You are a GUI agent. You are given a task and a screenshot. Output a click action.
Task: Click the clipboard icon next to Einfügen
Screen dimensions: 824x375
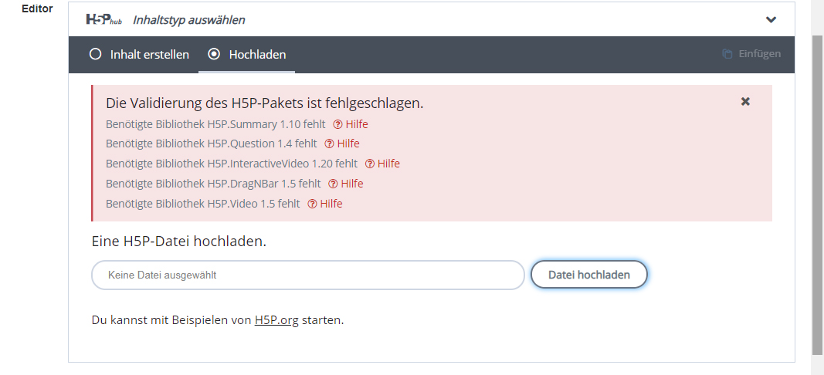pos(727,53)
